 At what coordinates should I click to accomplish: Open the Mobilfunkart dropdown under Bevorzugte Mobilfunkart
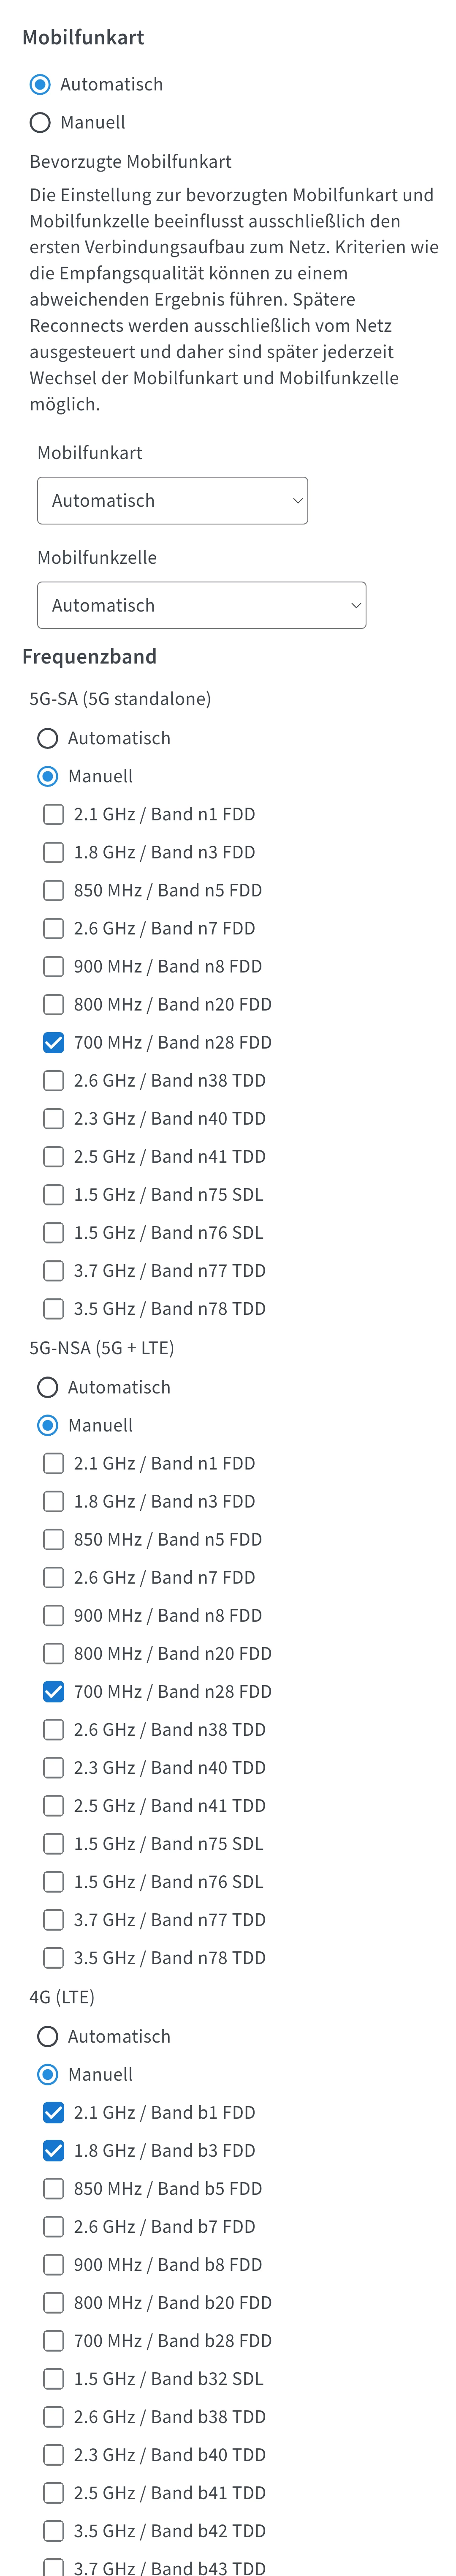172,501
